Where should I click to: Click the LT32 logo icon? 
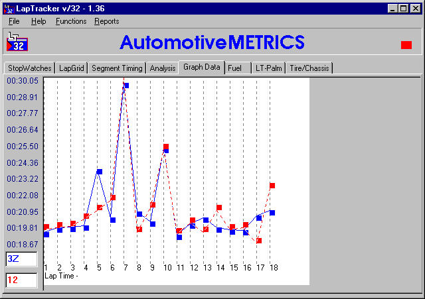click(17, 41)
